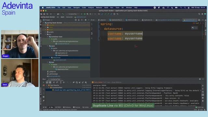Viewport: 208px width, 117px height.
Task: Toggle Show Passed tests filter
Action: [47, 82]
